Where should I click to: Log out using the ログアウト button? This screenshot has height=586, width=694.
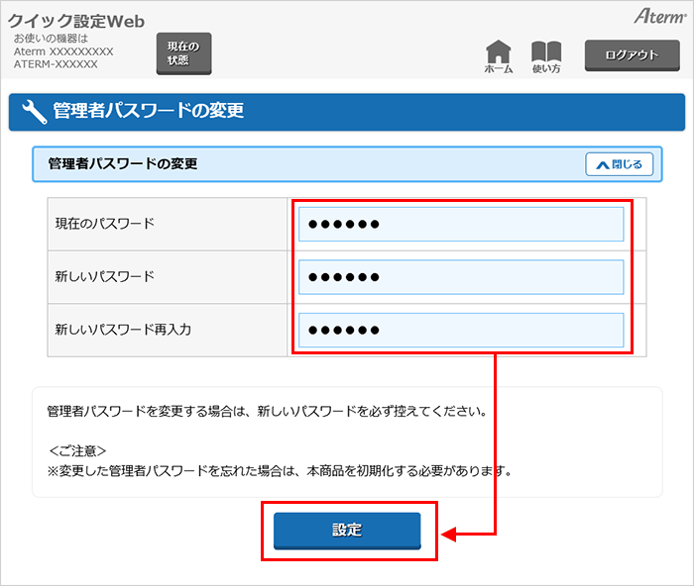[x=632, y=54]
